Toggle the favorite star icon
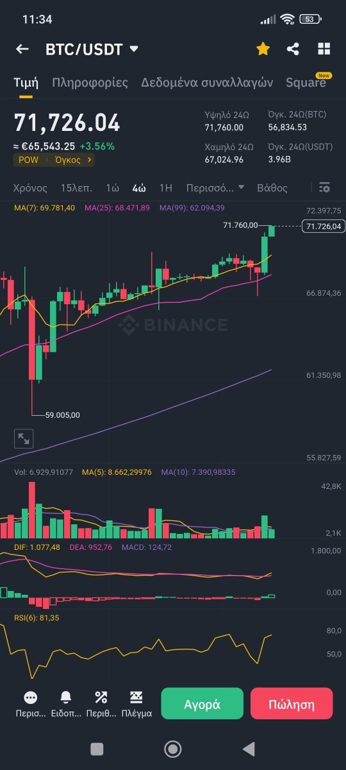The height and width of the screenshot is (770, 346). [x=263, y=49]
